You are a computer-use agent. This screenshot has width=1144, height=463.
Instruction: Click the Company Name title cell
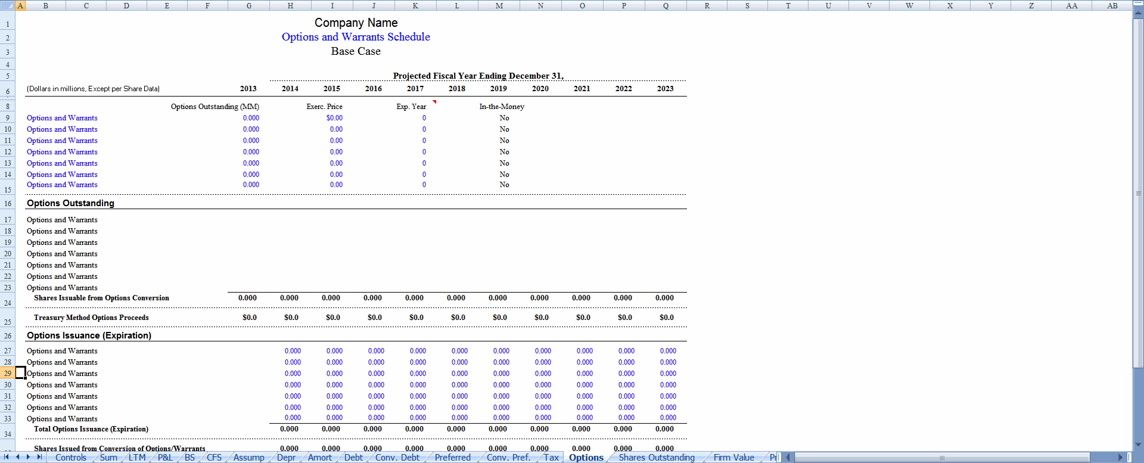point(356,23)
